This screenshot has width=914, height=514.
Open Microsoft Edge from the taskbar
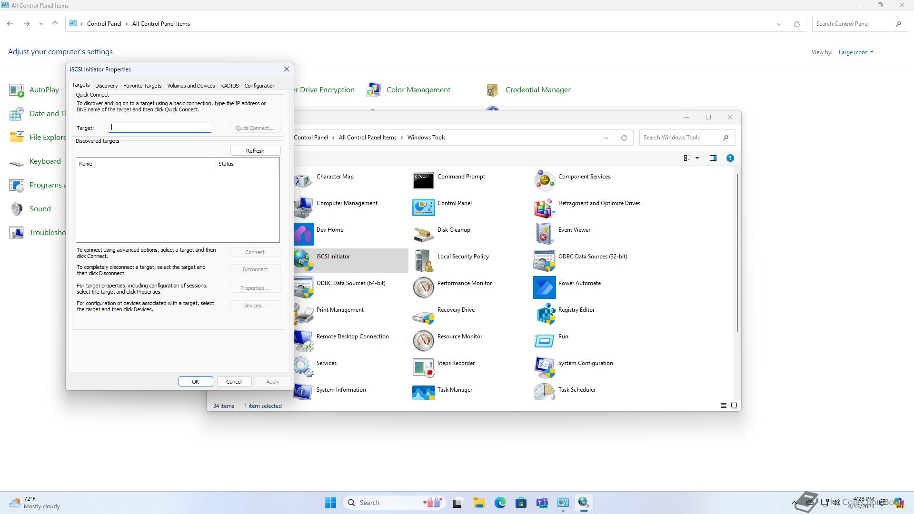(500, 503)
